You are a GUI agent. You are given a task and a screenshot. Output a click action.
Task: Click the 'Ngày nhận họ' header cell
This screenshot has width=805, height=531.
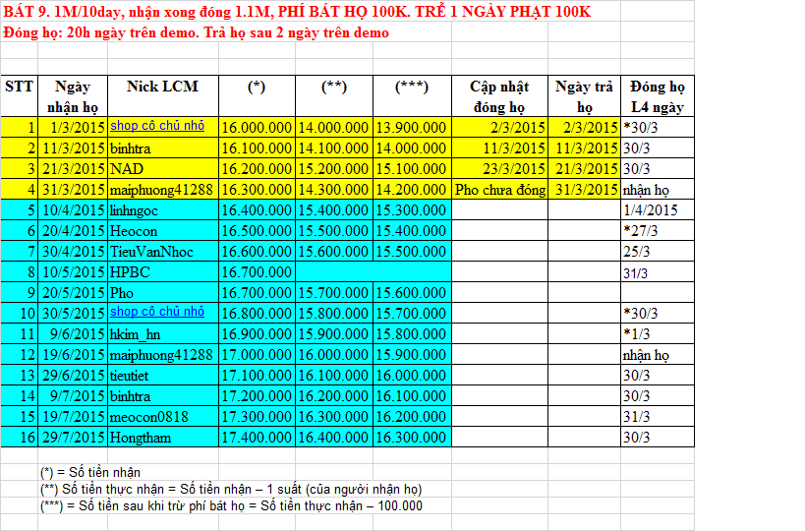pyautogui.click(x=73, y=96)
